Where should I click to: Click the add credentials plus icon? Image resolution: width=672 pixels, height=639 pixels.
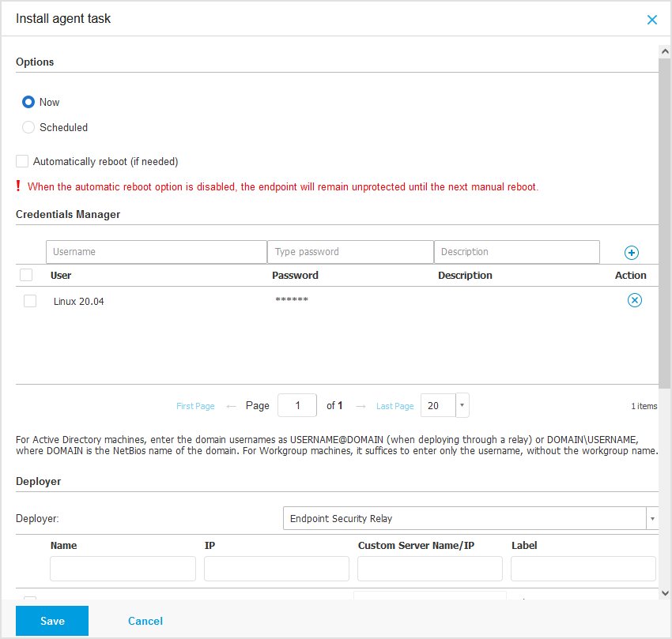[x=631, y=253]
